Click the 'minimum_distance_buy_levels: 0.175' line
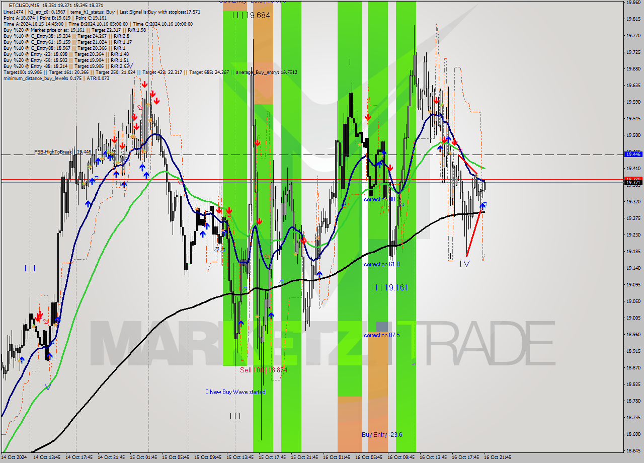The width and height of the screenshot is (644, 463). point(56,78)
